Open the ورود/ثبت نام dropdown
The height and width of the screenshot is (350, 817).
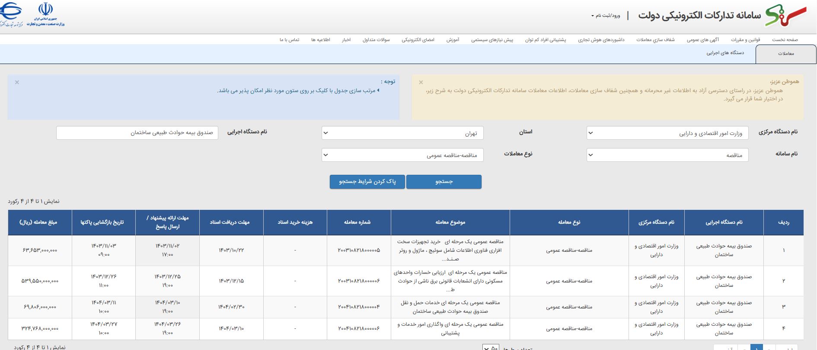click(606, 16)
